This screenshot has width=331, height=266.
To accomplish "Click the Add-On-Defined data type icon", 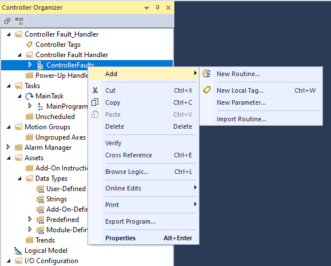I will click(x=40, y=209).
